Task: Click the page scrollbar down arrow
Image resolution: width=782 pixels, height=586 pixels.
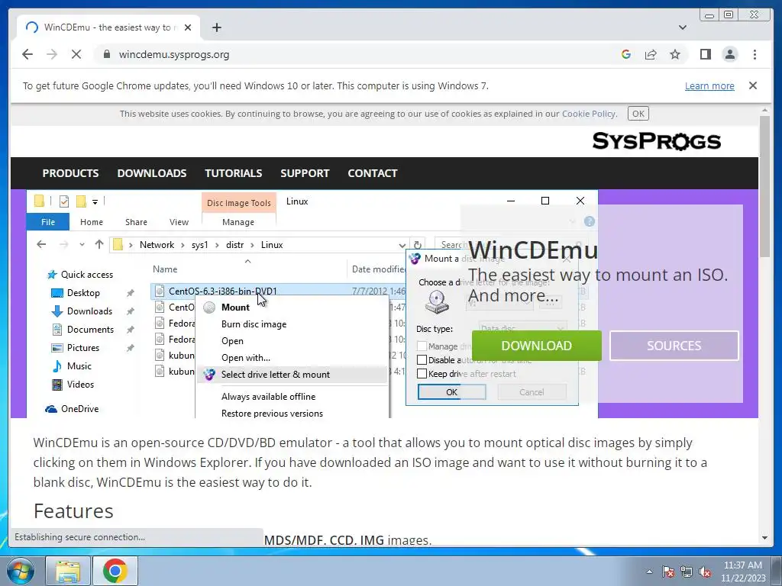Action: pyautogui.click(x=764, y=538)
